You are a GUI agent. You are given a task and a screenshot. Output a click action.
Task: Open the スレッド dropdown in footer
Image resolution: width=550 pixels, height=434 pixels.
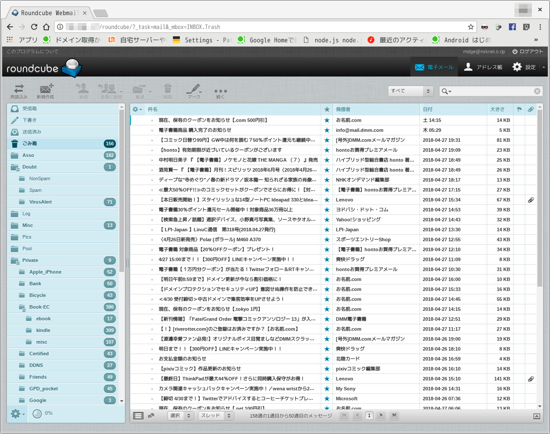tap(216, 415)
